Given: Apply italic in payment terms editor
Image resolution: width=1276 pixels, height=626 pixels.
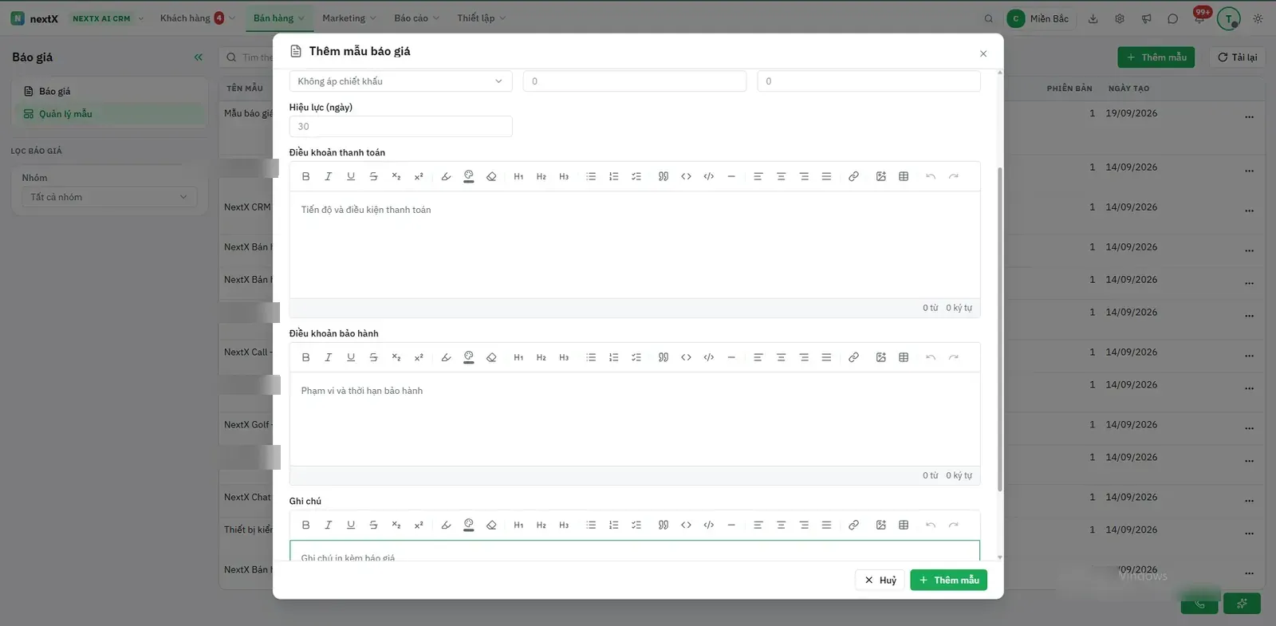Looking at the screenshot, I should [x=328, y=176].
